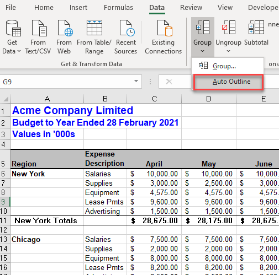Viewport: 279px width, 275px height.
Task: Click the From Text/CSV icon
Action: coord(39,28)
